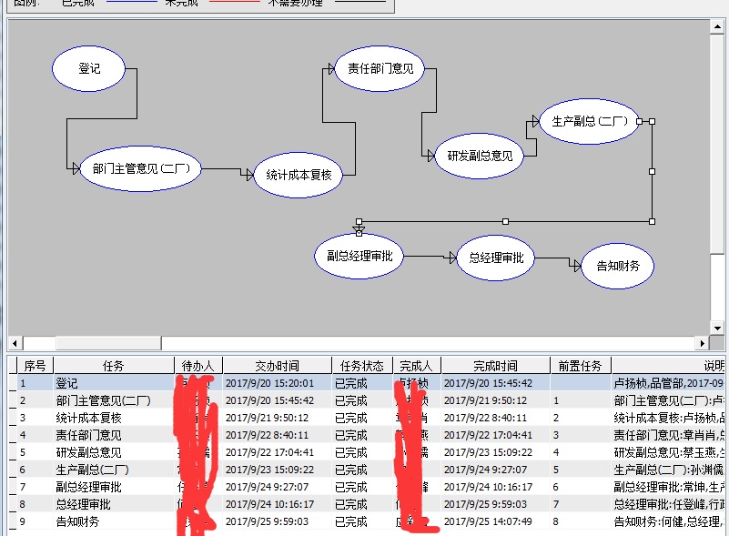Select the 总经理审批 oval in the flowchart

(496, 258)
